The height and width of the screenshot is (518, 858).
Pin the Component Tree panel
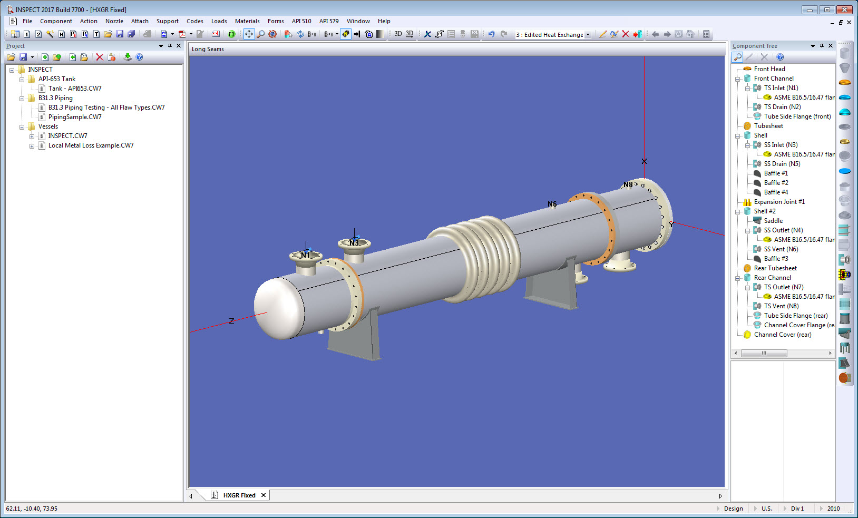point(821,46)
